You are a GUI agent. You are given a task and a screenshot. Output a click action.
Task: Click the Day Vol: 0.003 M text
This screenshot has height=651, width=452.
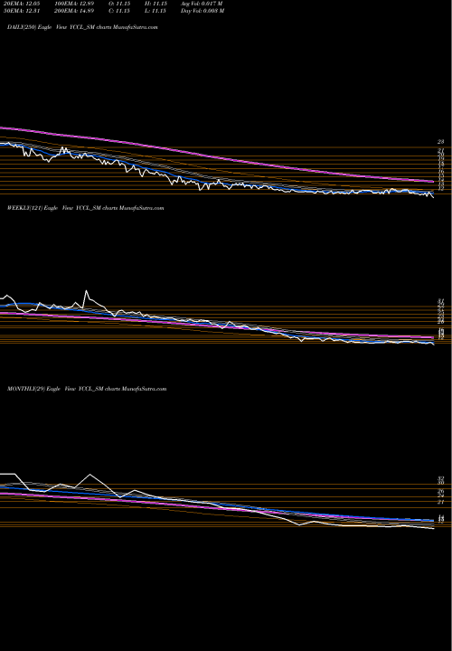coord(202,11)
